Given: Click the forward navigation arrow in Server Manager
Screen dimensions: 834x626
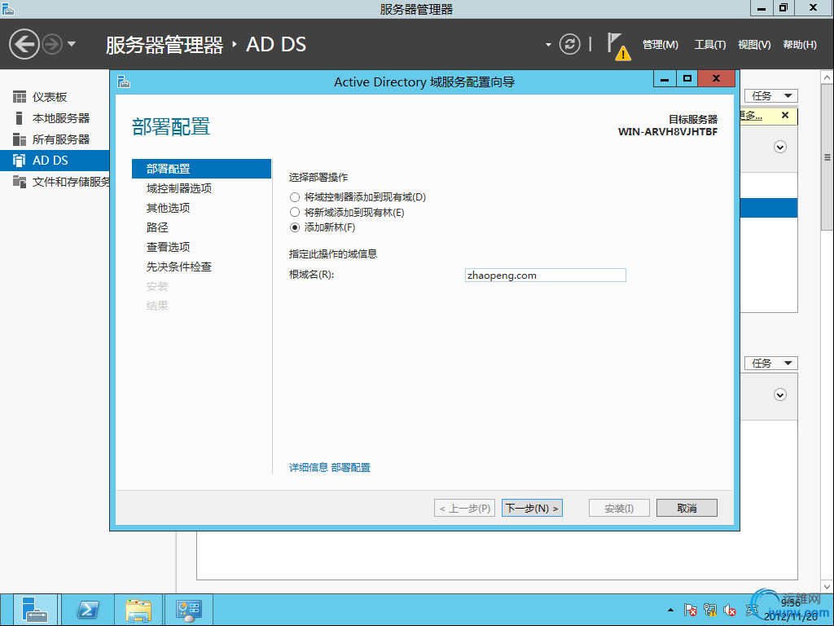Looking at the screenshot, I should click(52, 44).
